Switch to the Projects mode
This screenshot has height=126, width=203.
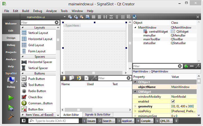pos(11,52)
